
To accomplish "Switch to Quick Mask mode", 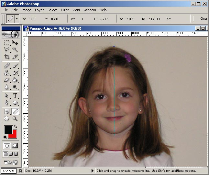I will coord(15,146).
